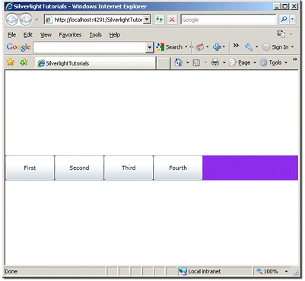Select the SilverlightTutorials tab

[x=95, y=63]
